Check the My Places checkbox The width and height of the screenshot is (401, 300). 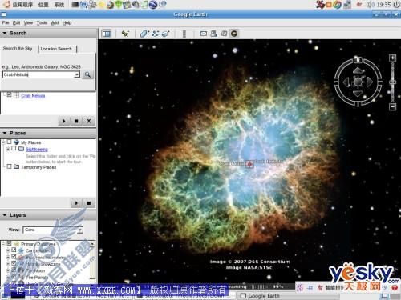[10, 142]
